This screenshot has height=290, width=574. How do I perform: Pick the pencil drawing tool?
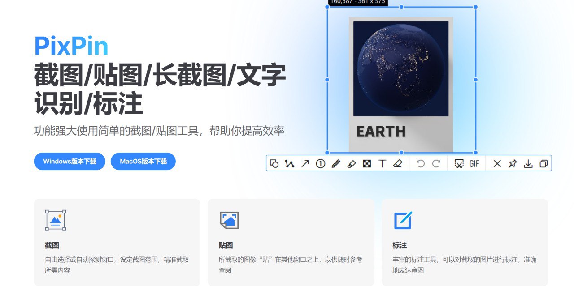click(336, 163)
